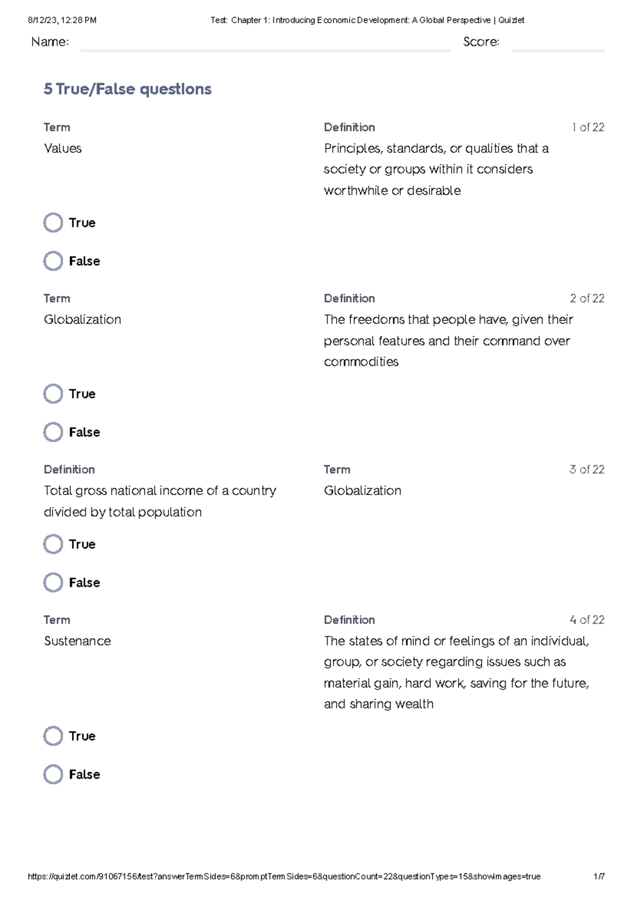Viewport: 634px width, 897px height.
Task: Select False for the Sustenance question
Action: coord(53,774)
